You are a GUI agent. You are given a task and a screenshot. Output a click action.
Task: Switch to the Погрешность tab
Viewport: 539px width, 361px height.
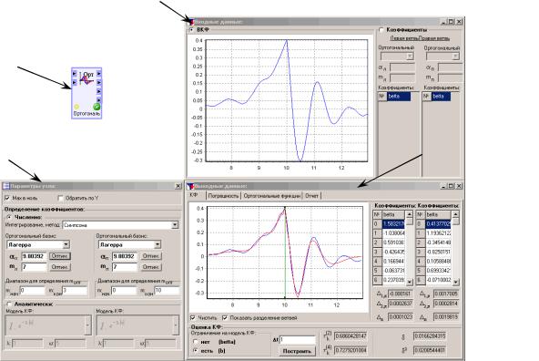pos(223,196)
